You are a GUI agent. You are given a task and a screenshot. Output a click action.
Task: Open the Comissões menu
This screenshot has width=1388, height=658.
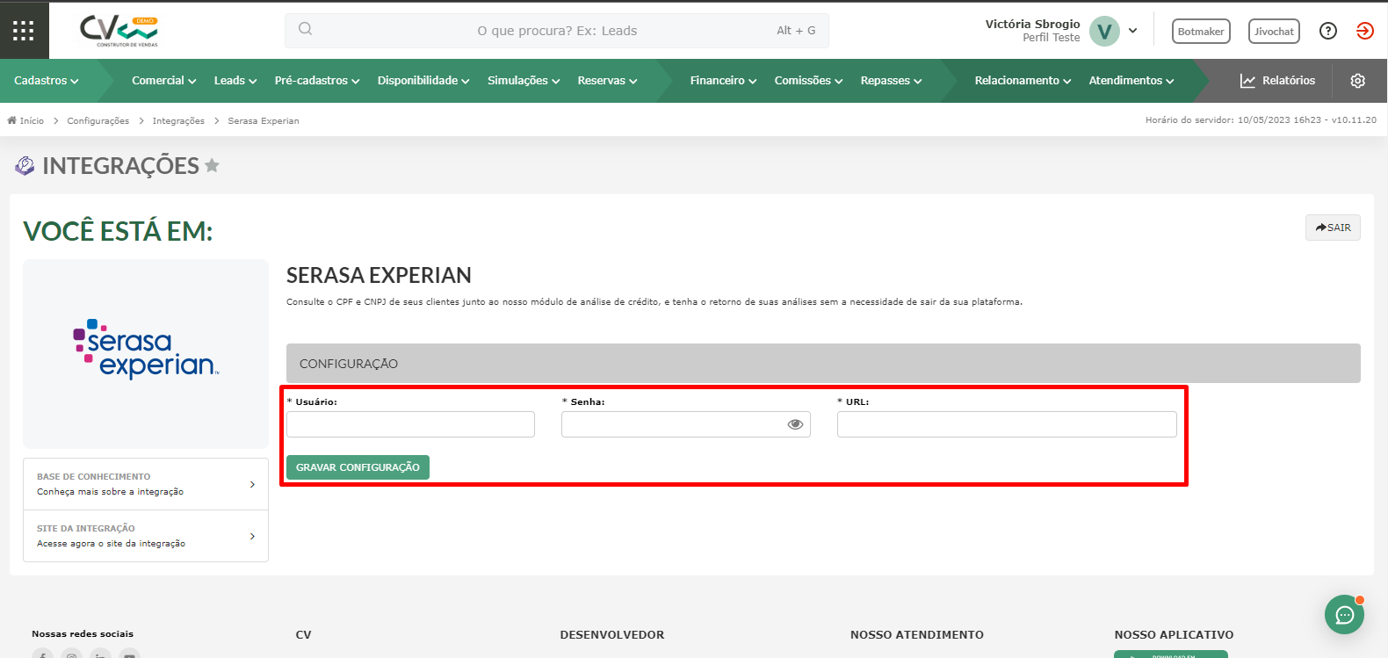pos(808,81)
